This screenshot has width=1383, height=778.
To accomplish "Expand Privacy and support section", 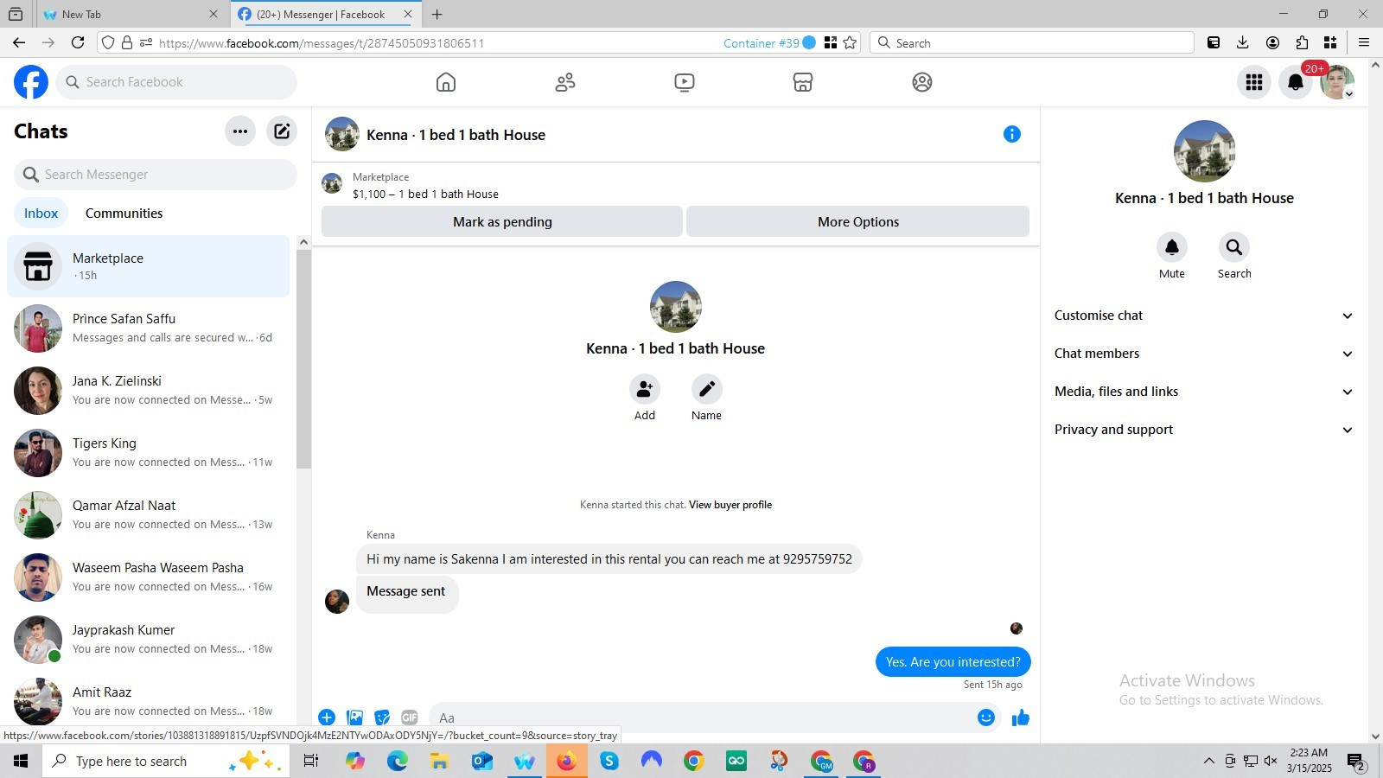I will (1204, 430).
